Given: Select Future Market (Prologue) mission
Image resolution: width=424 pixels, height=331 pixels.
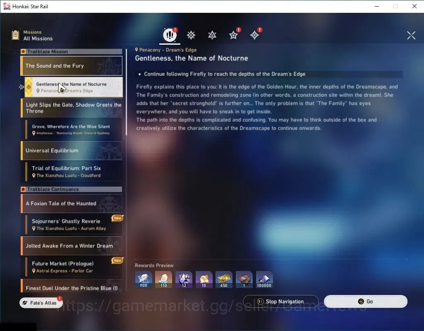Looking at the screenshot, I should click(x=74, y=267).
